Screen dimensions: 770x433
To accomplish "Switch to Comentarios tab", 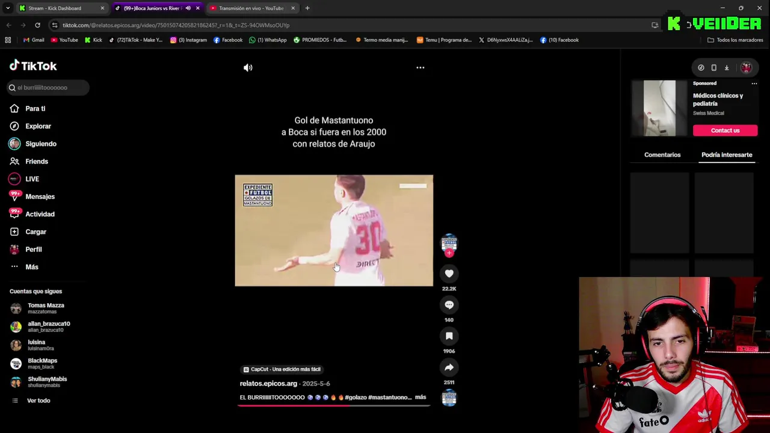I will [662, 155].
